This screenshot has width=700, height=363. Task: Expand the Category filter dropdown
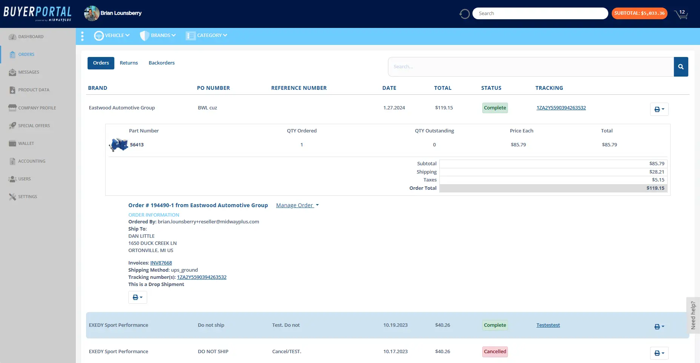pos(206,35)
